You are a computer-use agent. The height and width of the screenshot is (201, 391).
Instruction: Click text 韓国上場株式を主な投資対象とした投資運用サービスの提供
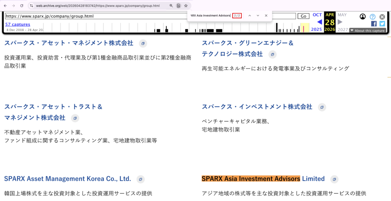pos(78,193)
